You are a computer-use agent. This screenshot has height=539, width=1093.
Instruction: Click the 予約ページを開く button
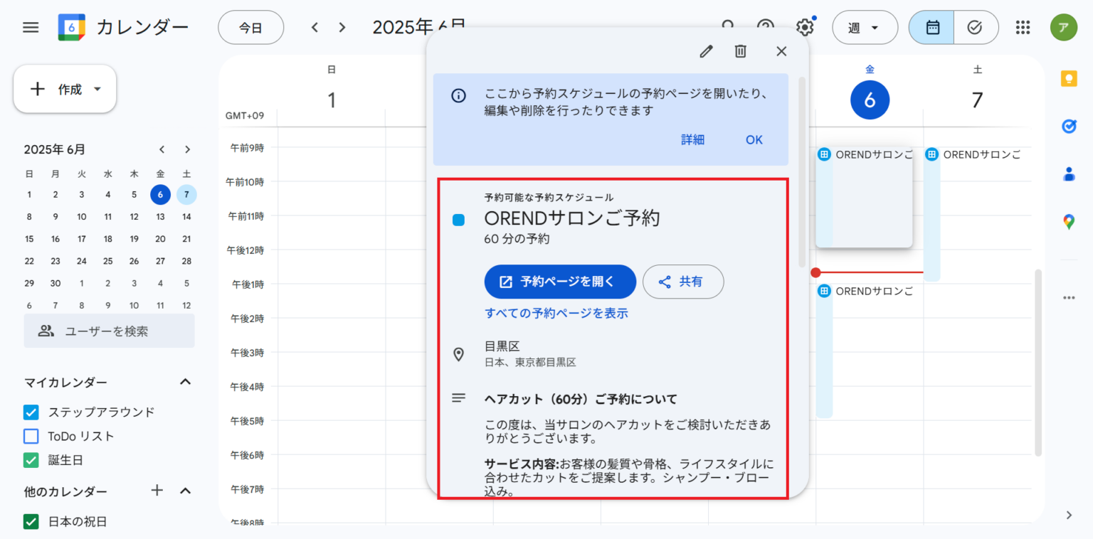click(x=560, y=282)
